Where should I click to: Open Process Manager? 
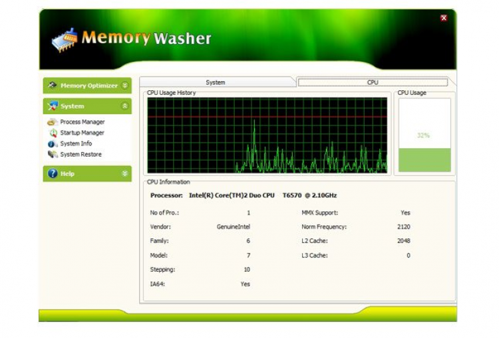(83, 122)
